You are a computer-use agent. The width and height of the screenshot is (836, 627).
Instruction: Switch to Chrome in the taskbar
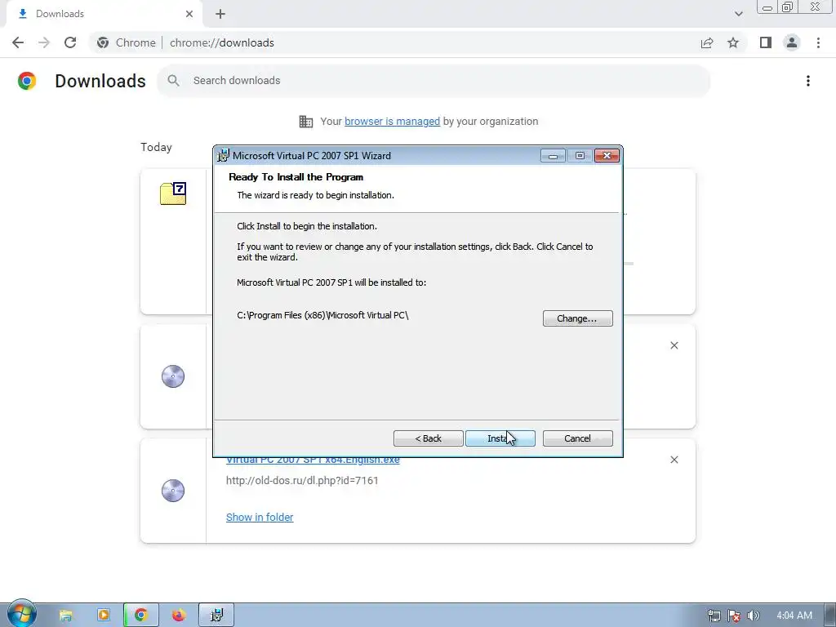[140, 616]
